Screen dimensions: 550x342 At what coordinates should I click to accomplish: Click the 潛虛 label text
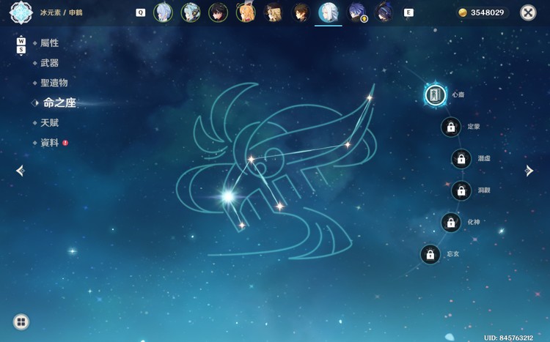(484, 158)
